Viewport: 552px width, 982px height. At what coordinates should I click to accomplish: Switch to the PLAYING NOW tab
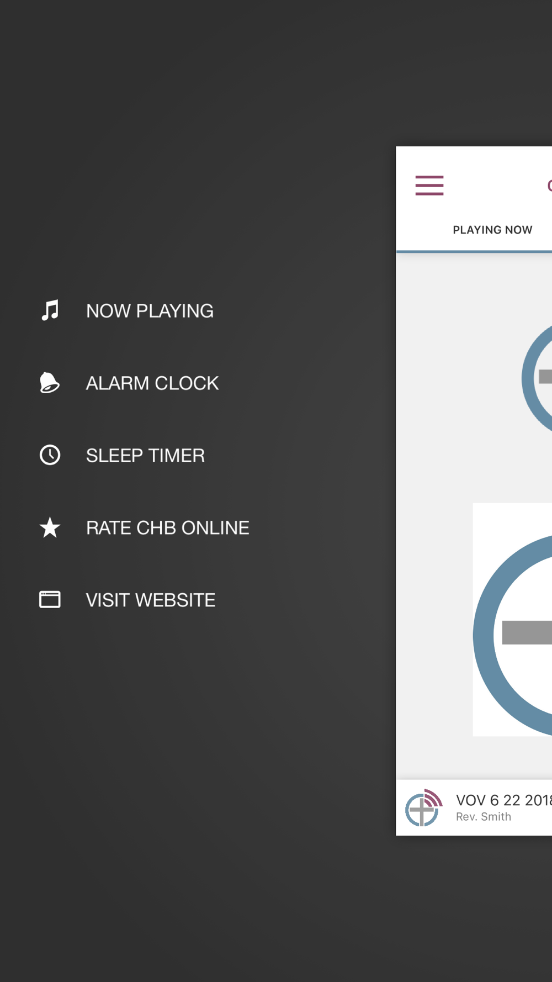pyautogui.click(x=492, y=230)
